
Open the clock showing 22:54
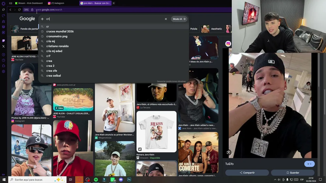click(311, 180)
